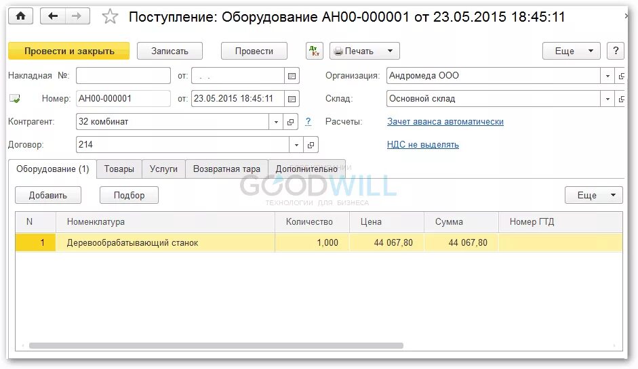The width and height of the screenshot is (638, 369).
Task: Expand the Организация dropdown list
Action: tap(607, 76)
